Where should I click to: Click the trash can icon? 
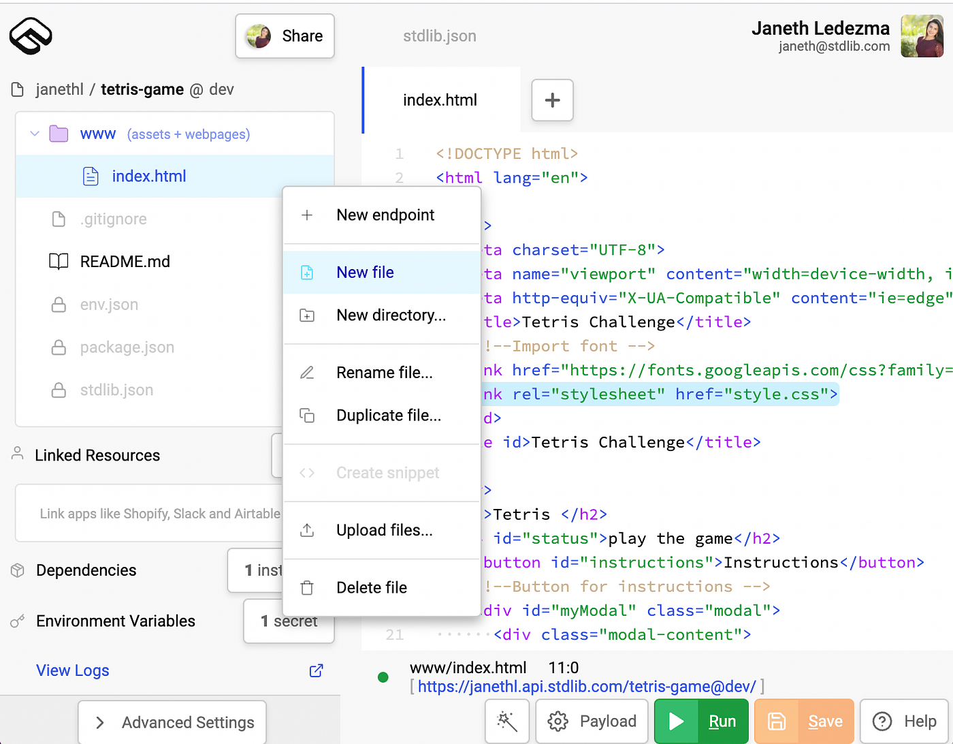pyautogui.click(x=307, y=587)
